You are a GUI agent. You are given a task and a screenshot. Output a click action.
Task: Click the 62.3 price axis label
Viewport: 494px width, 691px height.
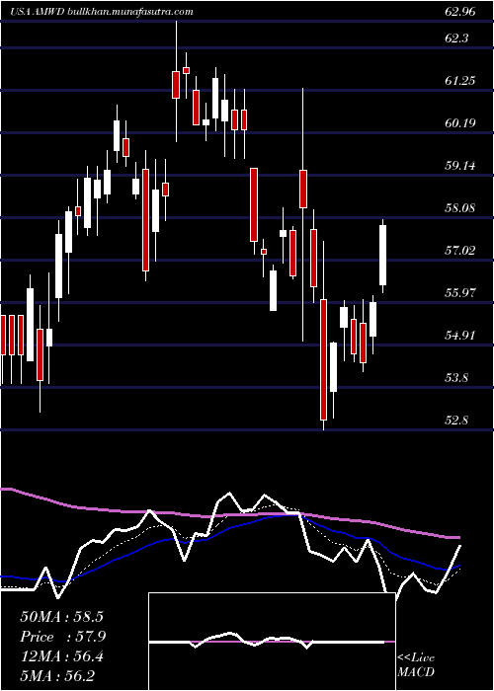click(456, 38)
